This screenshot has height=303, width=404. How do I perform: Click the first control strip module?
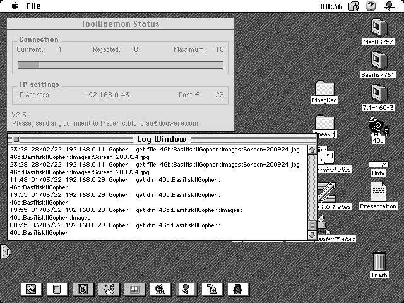tap(30, 289)
